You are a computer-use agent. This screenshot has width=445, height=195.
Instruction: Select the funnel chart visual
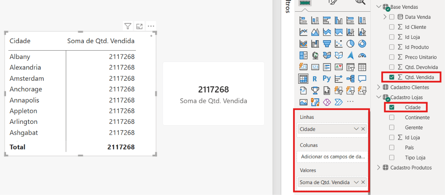pos(327,44)
